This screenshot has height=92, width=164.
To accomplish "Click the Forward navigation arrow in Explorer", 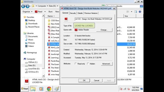I will 27,6.
